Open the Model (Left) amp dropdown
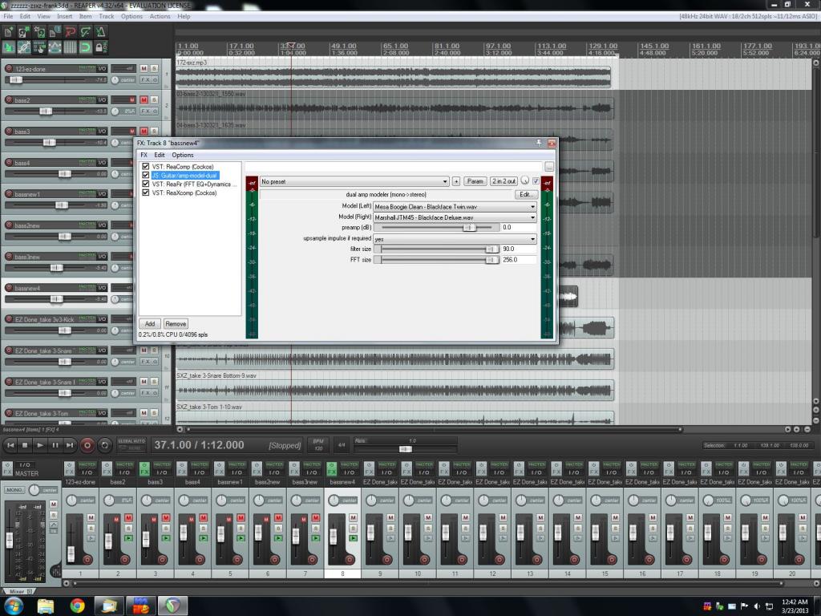The width and height of the screenshot is (821, 616). (x=455, y=207)
